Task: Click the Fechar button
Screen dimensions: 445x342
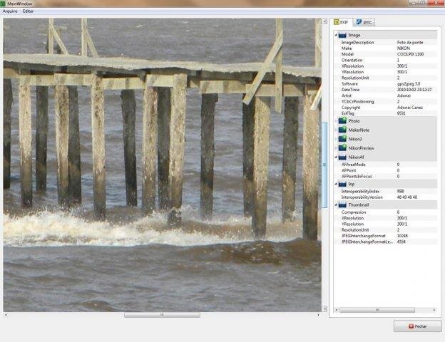Action: pos(417,326)
